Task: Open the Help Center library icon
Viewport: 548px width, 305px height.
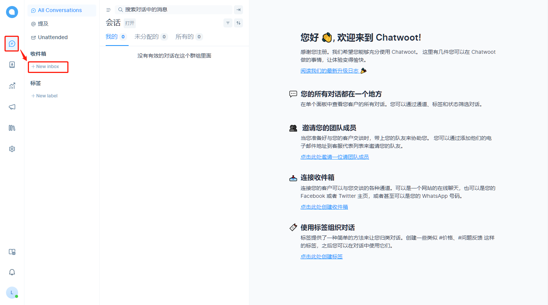Action: point(12,128)
